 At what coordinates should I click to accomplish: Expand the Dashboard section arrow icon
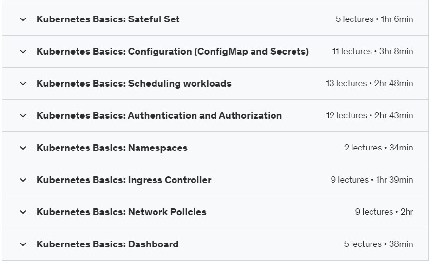coord(23,244)
